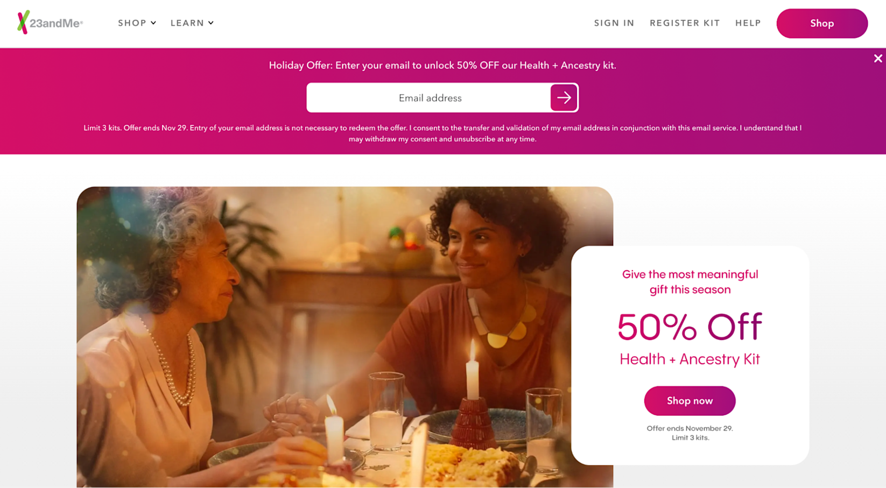Click the Holiday Offer banner headline
This screenshot has height=488, width=886.
point(442,66)
